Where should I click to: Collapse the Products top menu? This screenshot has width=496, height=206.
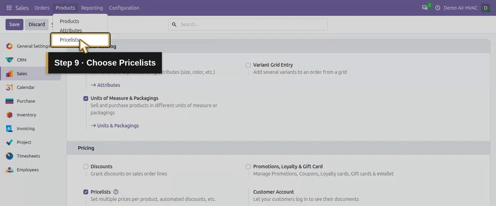65,8
